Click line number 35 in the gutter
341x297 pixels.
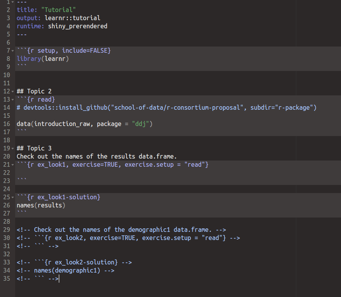[7, 278]
